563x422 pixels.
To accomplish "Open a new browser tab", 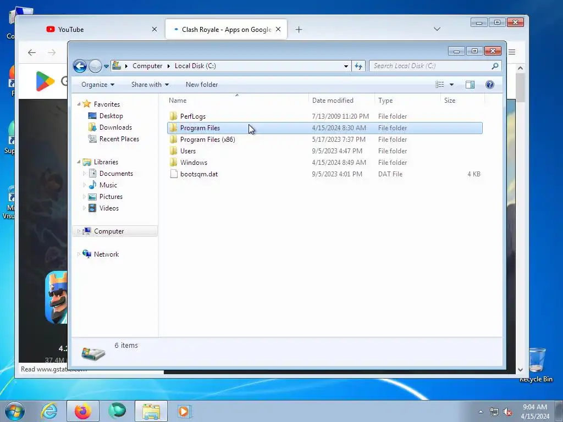I will coord(299,30).
